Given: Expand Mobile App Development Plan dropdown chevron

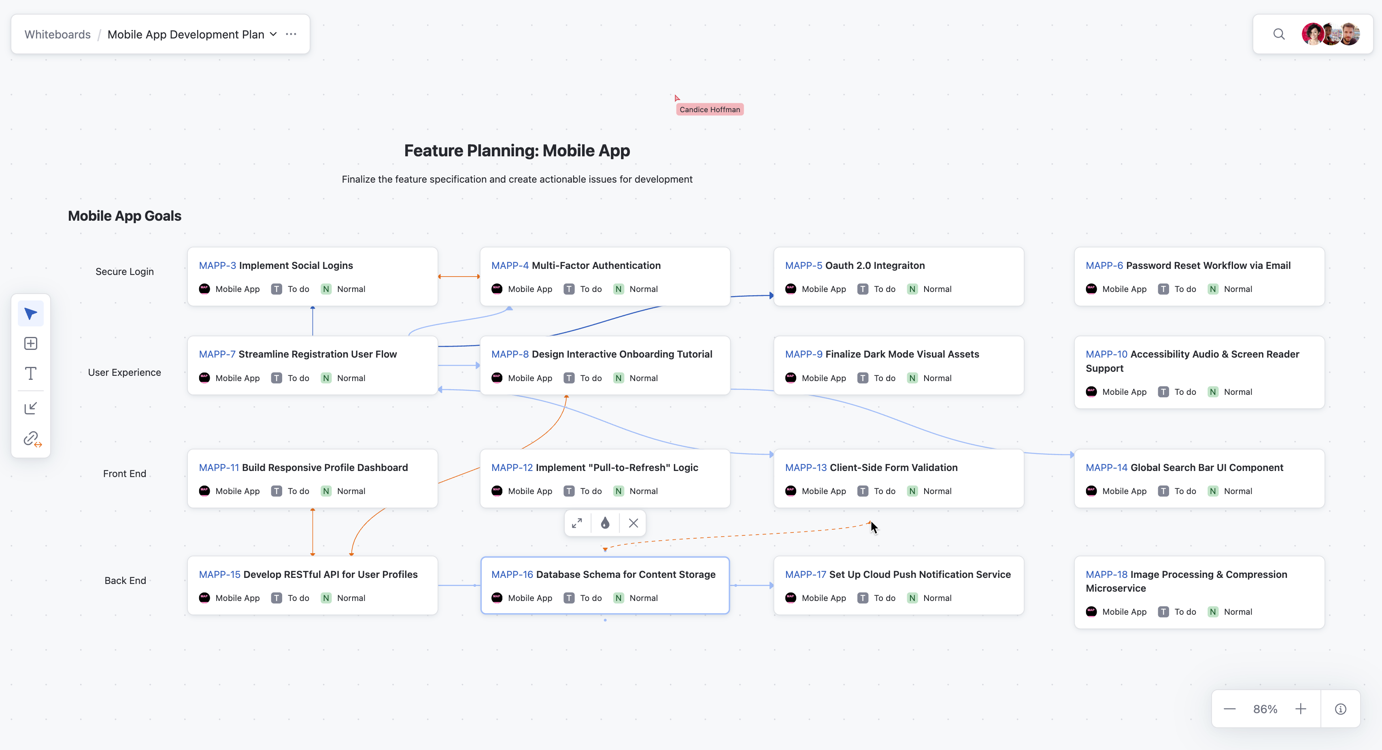Looking at the screenshot, I should 274,34.
